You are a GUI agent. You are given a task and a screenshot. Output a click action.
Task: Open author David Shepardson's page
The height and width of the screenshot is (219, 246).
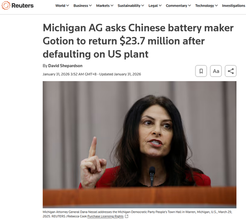coord(65,66)
